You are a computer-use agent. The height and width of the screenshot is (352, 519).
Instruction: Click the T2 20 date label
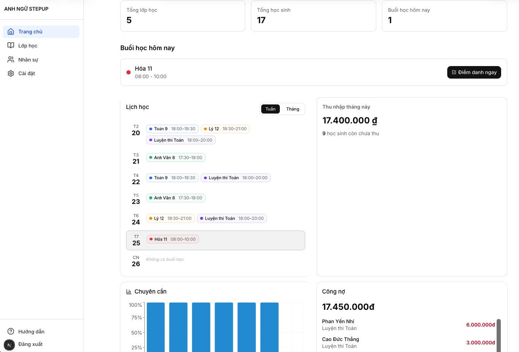(x=136, y=130)
